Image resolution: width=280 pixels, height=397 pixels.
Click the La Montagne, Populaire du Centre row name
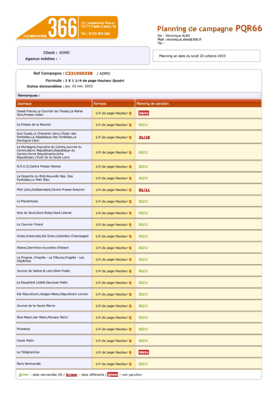(x=49, y=152)
